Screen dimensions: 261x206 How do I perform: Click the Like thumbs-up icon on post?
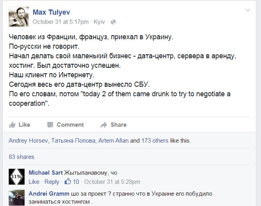pyautogui.click(x=12, y=125)
